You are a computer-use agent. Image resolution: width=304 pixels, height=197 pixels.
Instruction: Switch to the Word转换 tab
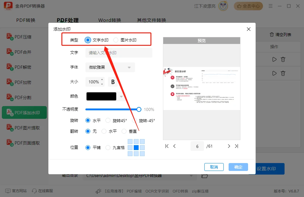[109, 20]
